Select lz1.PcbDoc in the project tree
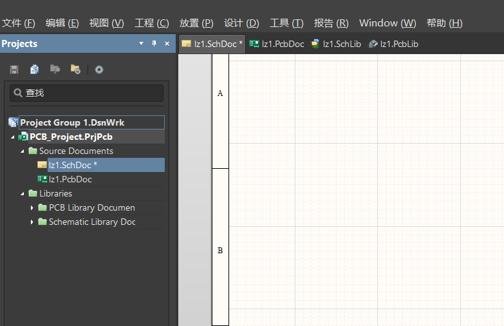504x326 pixels. [70, 179]
